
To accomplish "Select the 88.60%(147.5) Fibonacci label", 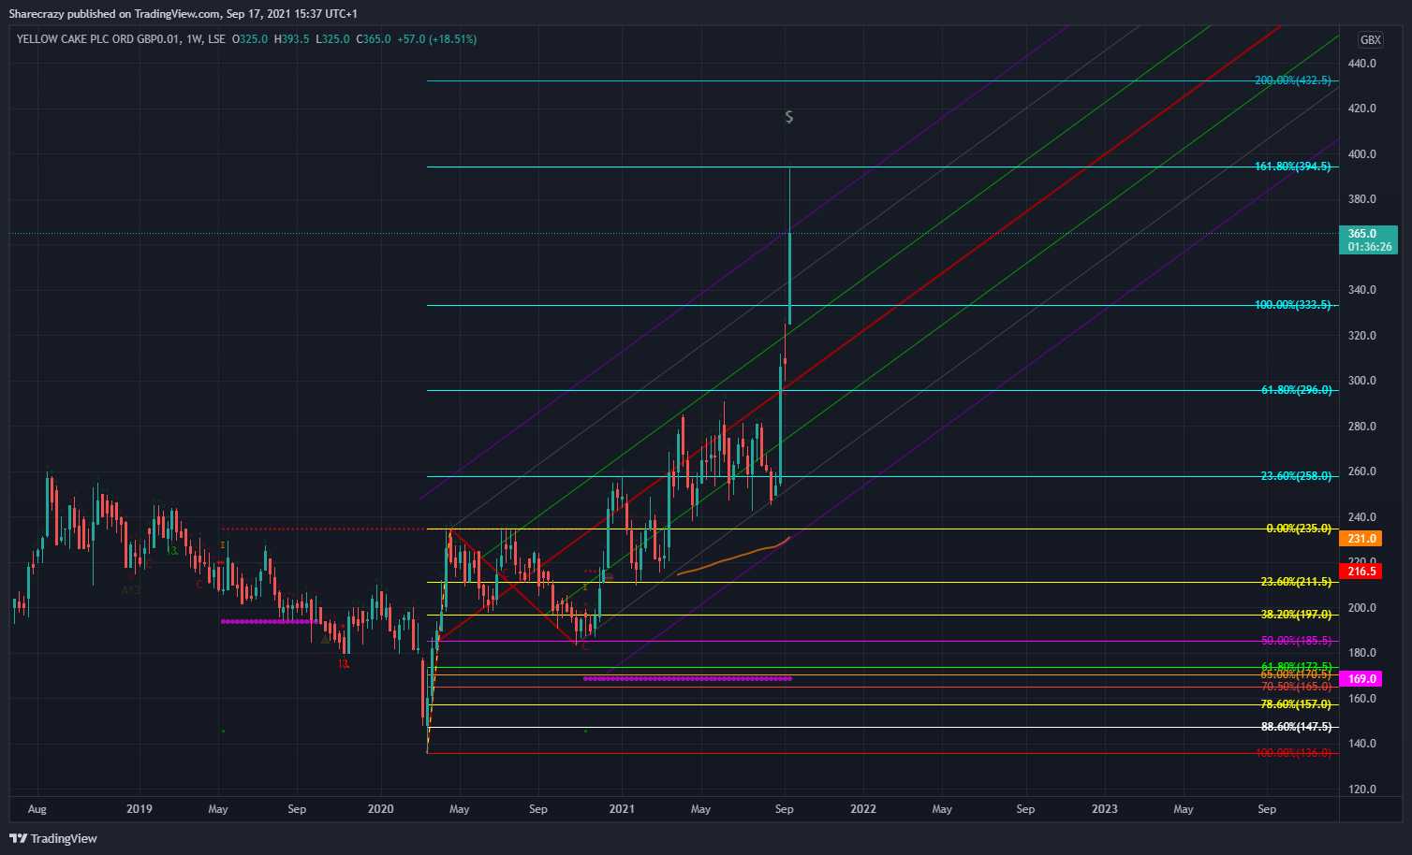I will 1296,727.
